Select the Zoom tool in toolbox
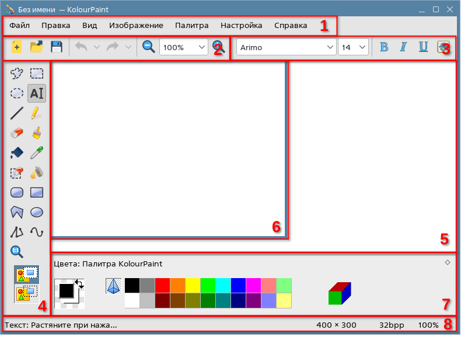This screenshot has height=337, width=461. (17, 252)
